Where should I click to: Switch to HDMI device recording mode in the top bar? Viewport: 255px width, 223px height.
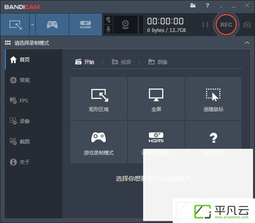click(86, 25)
